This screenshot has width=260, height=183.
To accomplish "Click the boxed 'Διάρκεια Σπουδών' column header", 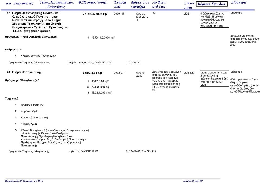I will pos(212,4).
